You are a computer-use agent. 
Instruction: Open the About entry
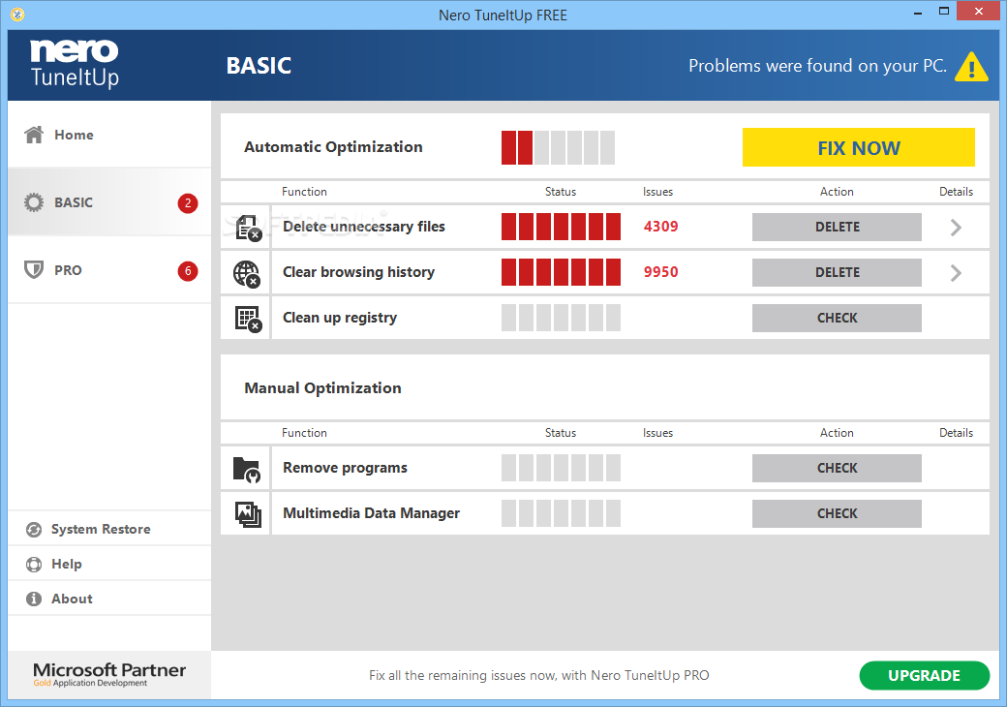[x=109, y=599]
